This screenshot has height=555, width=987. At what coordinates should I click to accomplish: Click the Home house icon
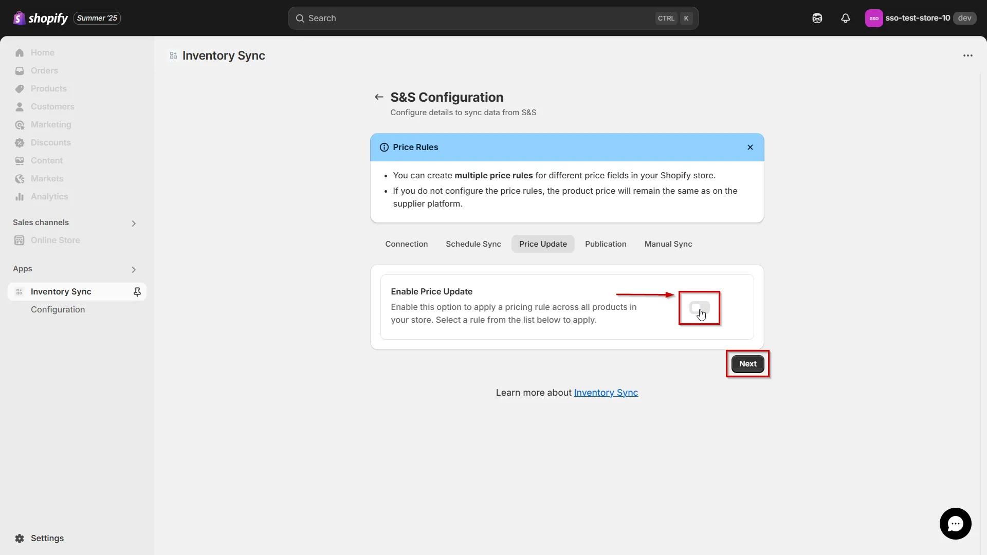click(x=20, y=53)
